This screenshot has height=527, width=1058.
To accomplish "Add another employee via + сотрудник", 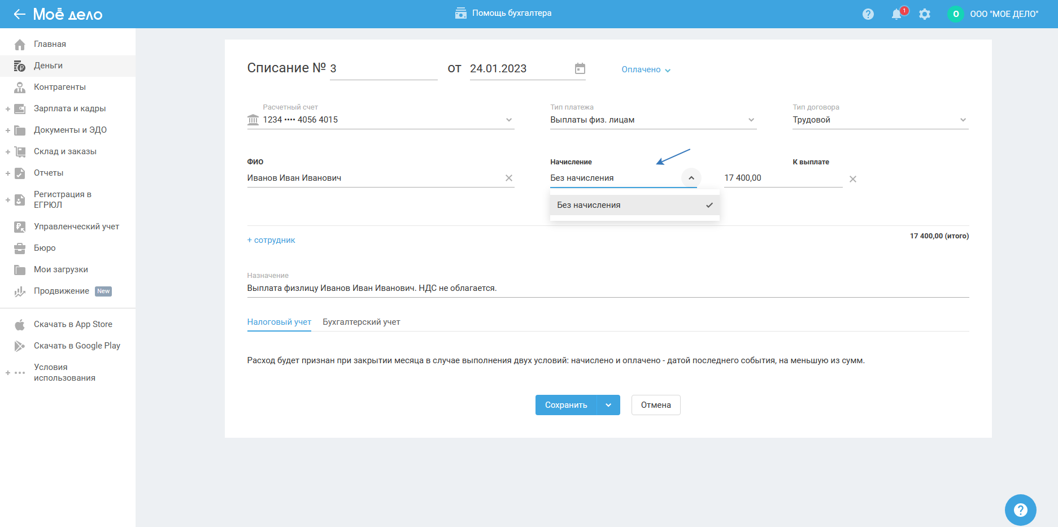I will 271,240.
